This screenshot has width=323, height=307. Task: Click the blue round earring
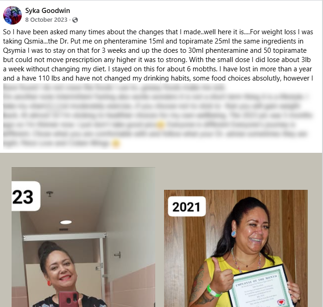pyautogui.click(x=234, y=234)
